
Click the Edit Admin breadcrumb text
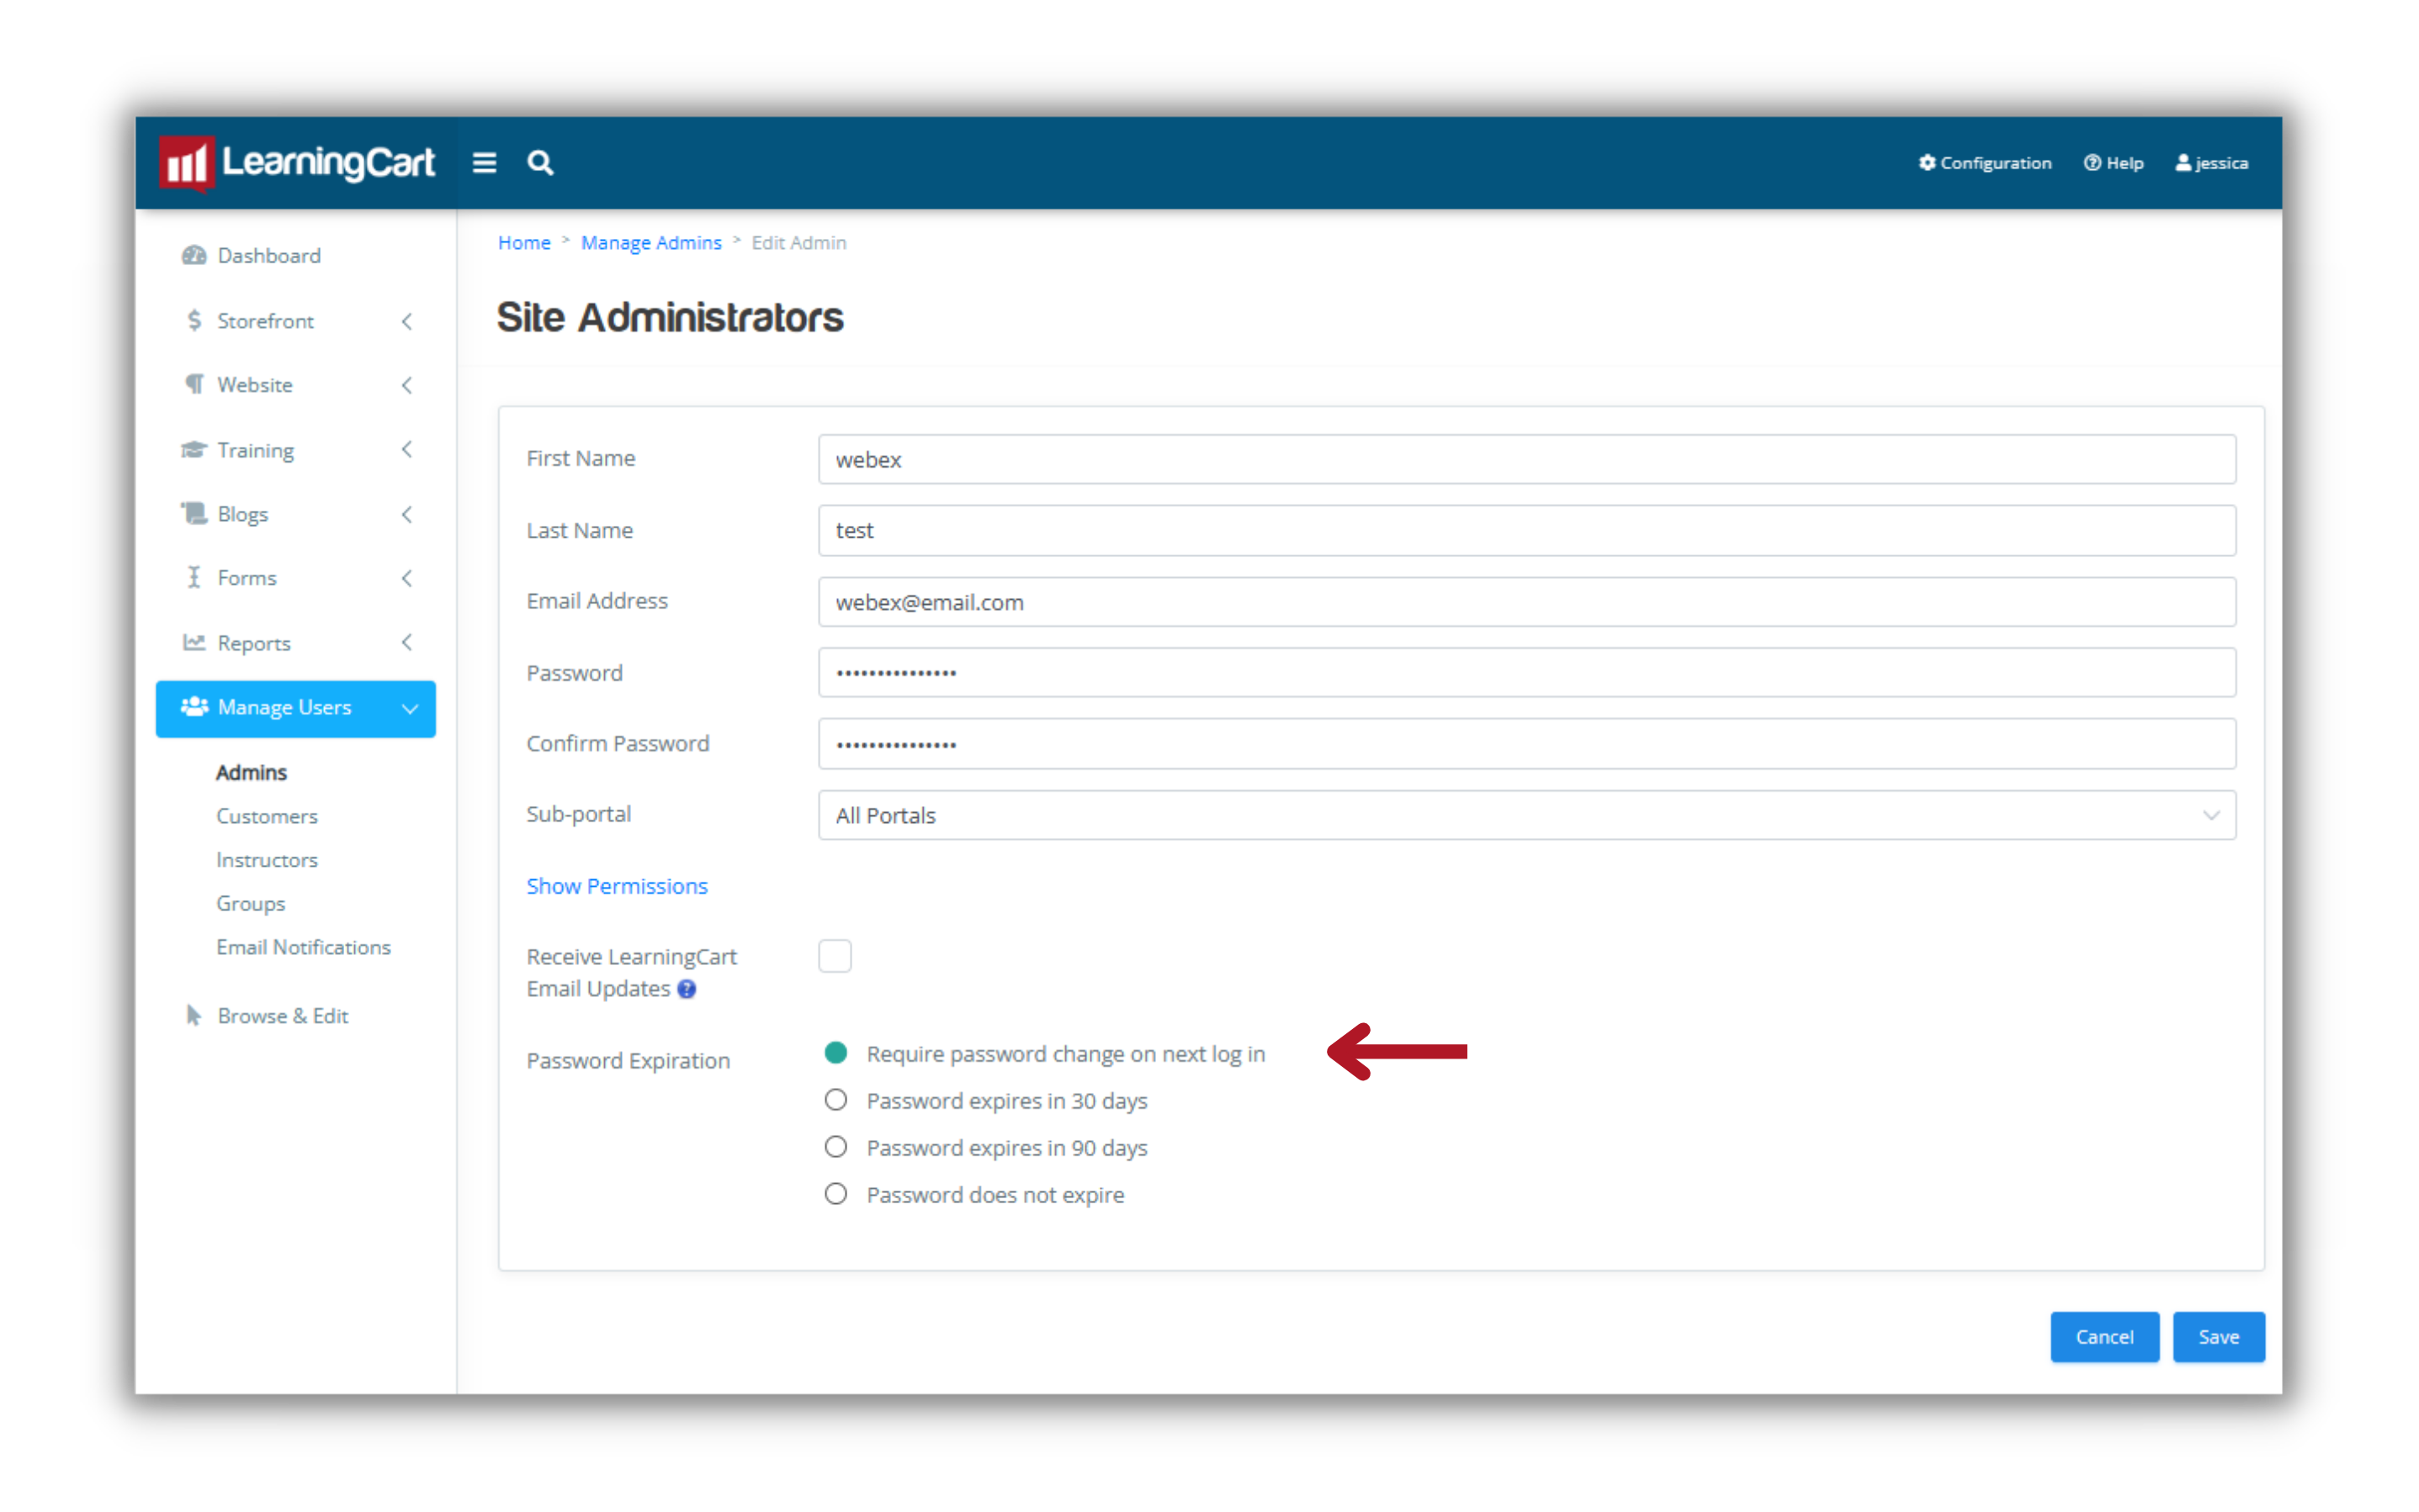click(x=799, y=243)
